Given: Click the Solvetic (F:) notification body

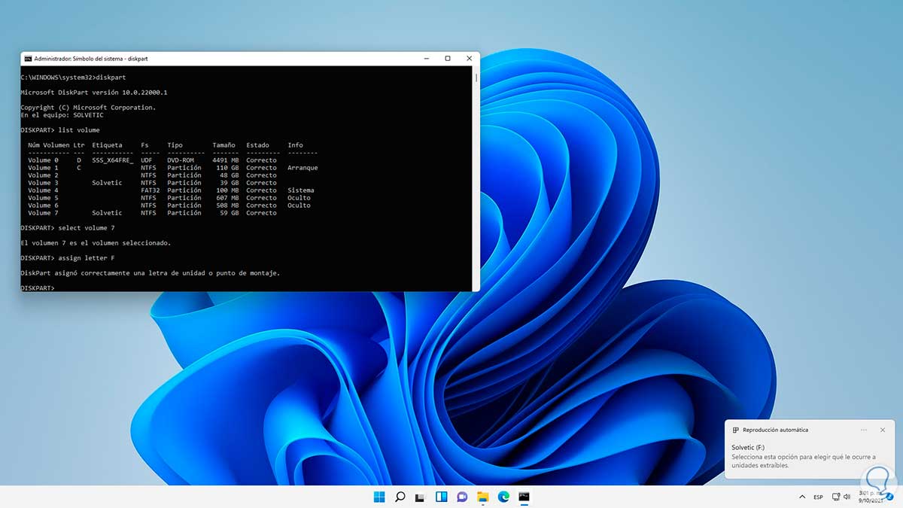Looking at the screenshot, I should 803,456.
